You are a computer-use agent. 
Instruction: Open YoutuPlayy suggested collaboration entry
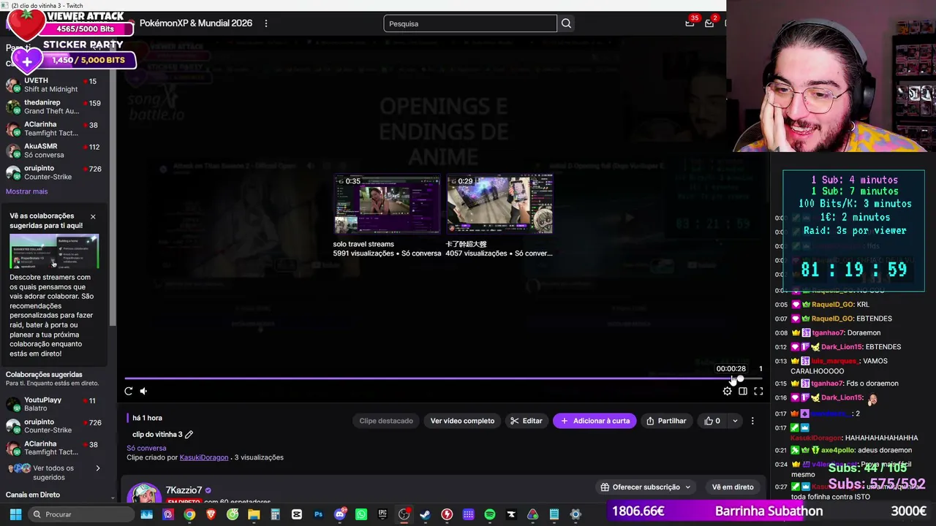54,404
